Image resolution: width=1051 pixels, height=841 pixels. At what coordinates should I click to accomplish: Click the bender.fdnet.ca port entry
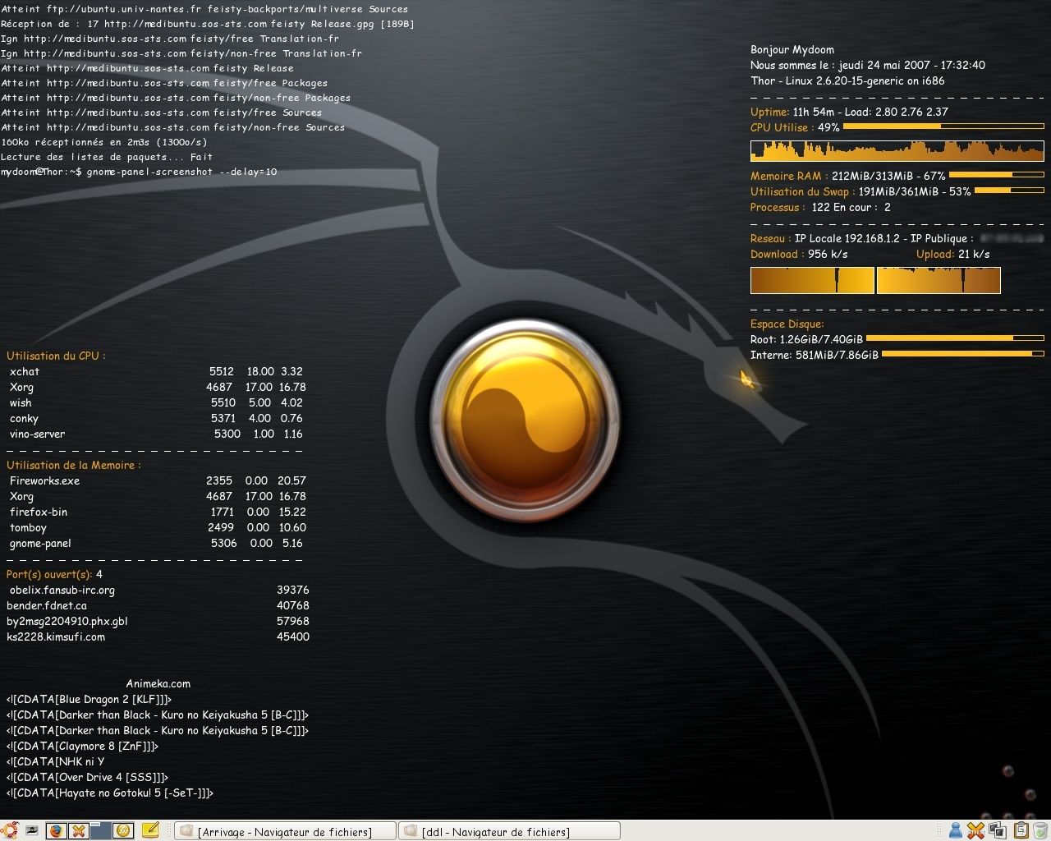coord(158,605)
